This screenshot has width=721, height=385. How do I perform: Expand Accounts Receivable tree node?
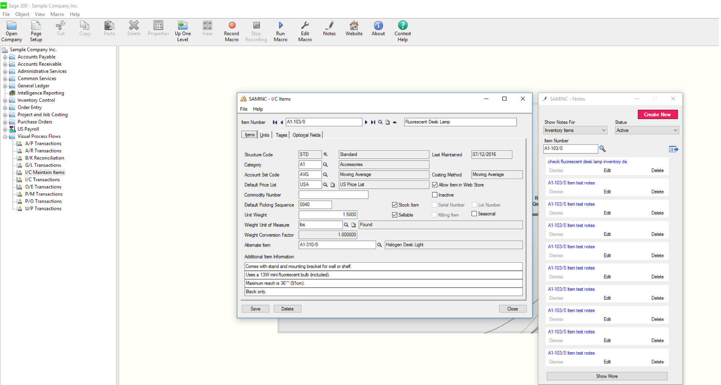coord(5,64)
